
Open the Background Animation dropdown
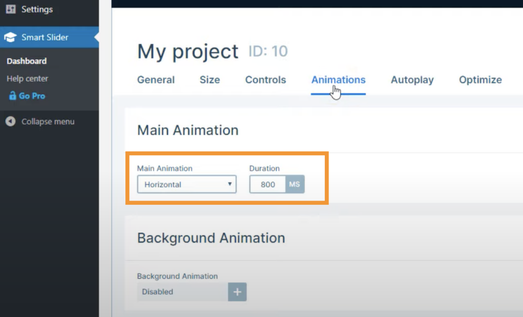click(181, 291)
